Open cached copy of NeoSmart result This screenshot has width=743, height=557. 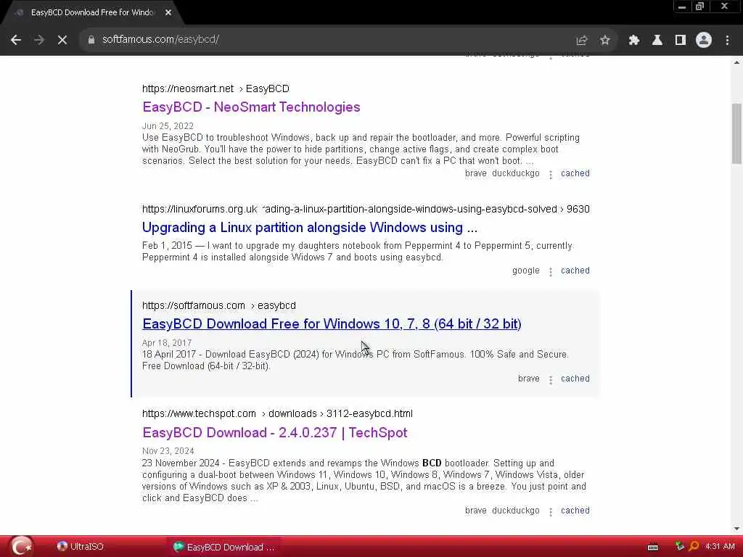575,173
